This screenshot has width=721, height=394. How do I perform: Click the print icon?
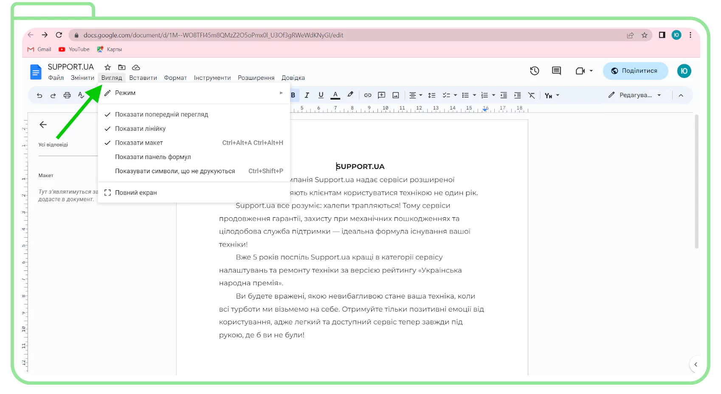(67, 95)
